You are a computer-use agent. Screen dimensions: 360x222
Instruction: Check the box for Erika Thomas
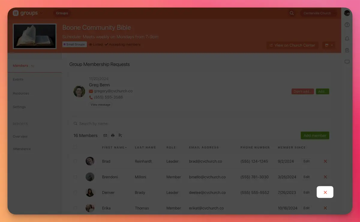[x=75, y=208]
